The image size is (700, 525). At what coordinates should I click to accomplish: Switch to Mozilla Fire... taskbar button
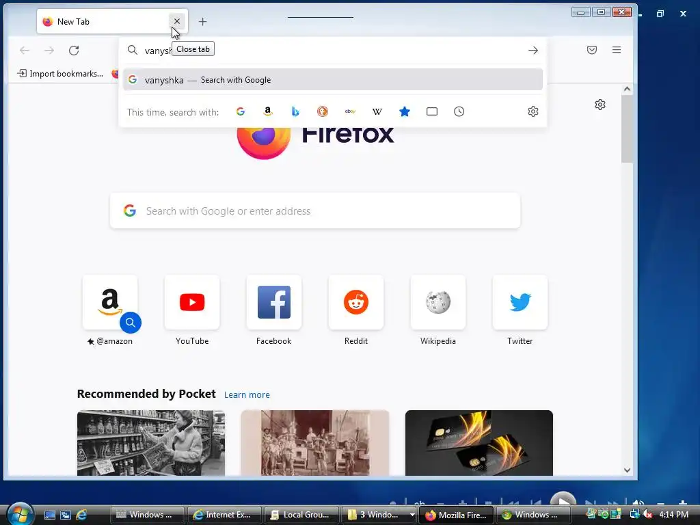pyautogui.click(x=456, y=515)
